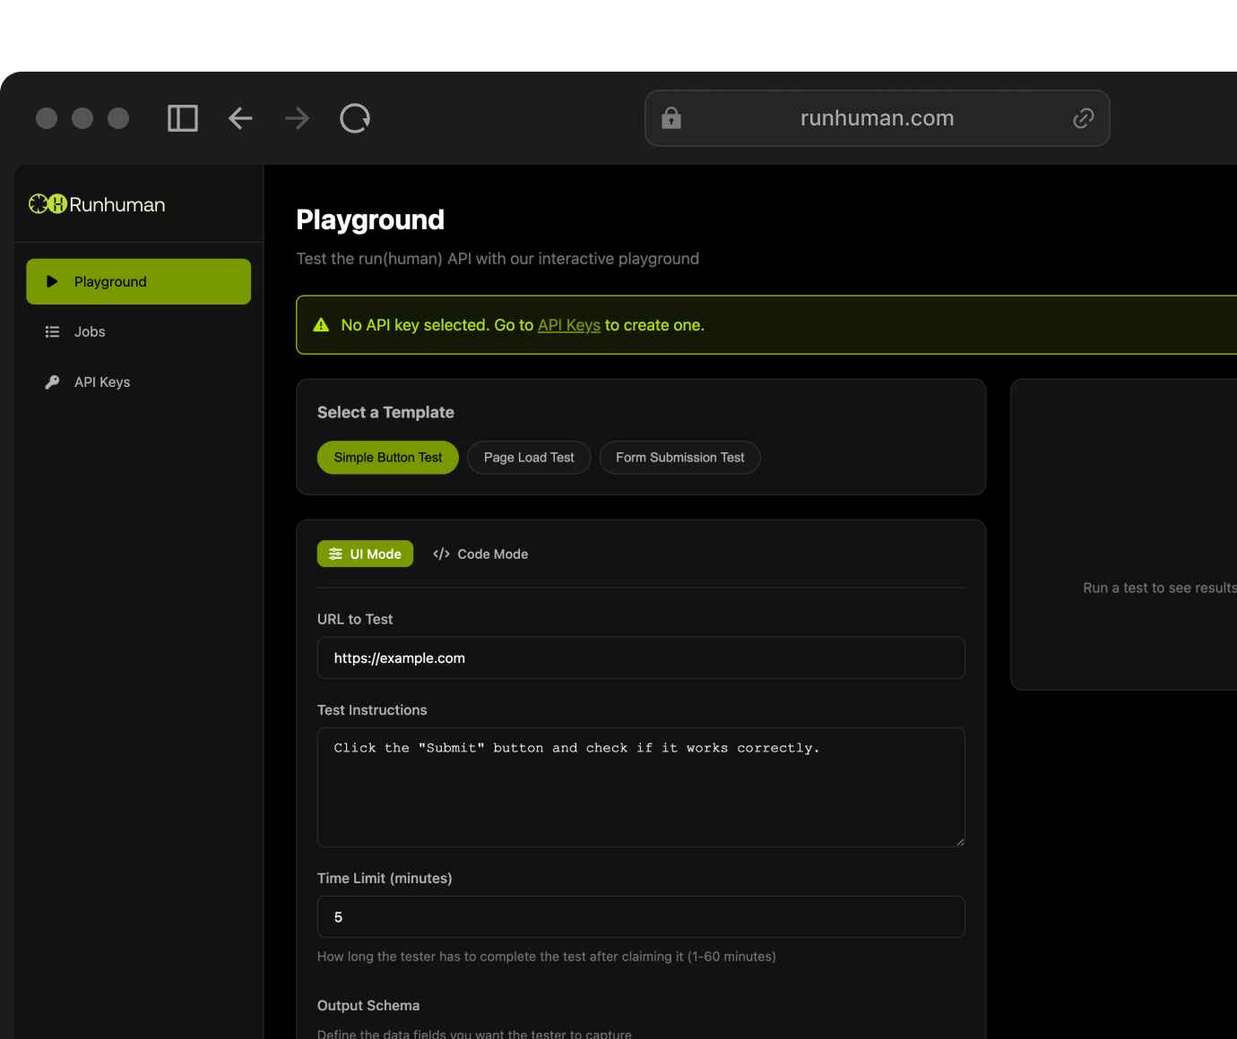This screenshot has width=1237, height=1039.
Task: Switch to UI Mode tab
Action: coord(365,554)
